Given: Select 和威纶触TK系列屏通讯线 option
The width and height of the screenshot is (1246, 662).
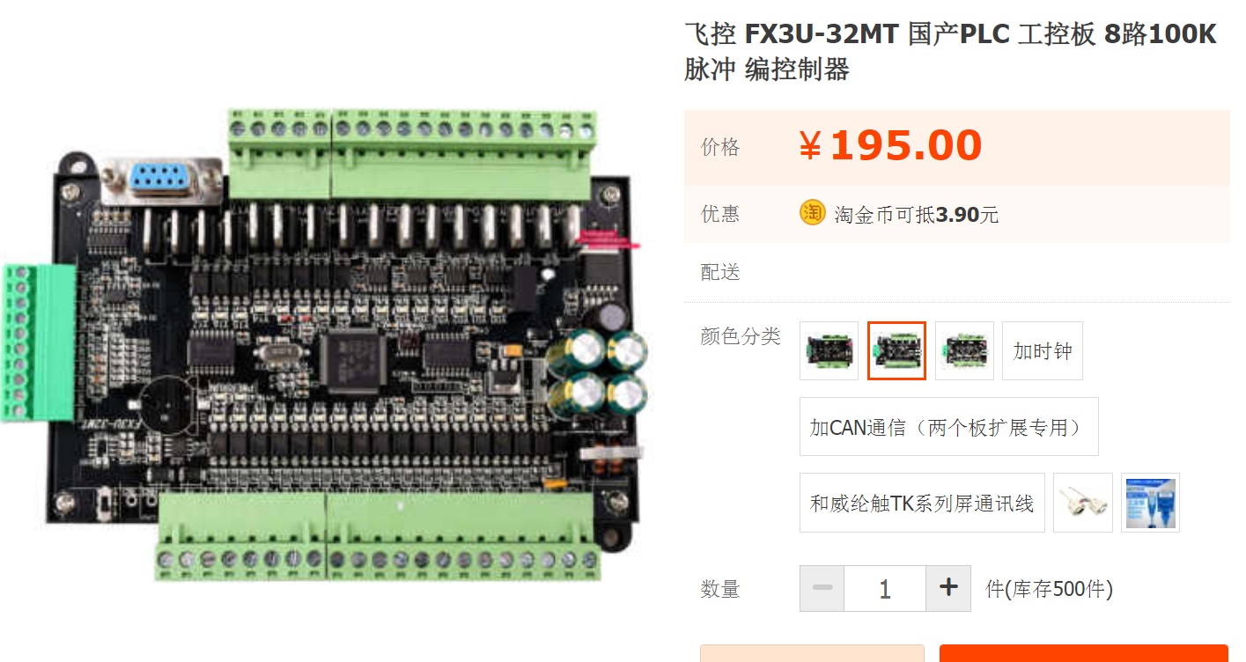Looking at the screenshot, I should (x=922, y=503).
